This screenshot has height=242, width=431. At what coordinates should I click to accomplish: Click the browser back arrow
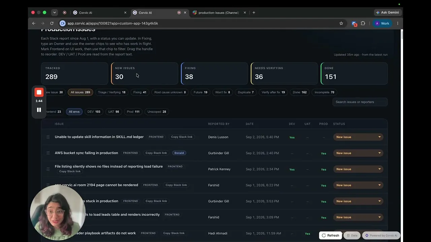tap(34, 23)
